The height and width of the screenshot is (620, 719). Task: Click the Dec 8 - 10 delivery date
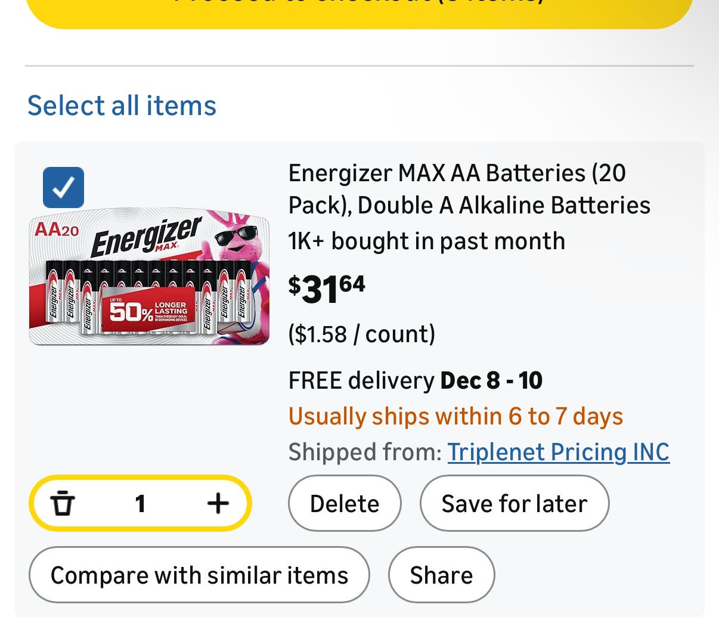[491, 380]
